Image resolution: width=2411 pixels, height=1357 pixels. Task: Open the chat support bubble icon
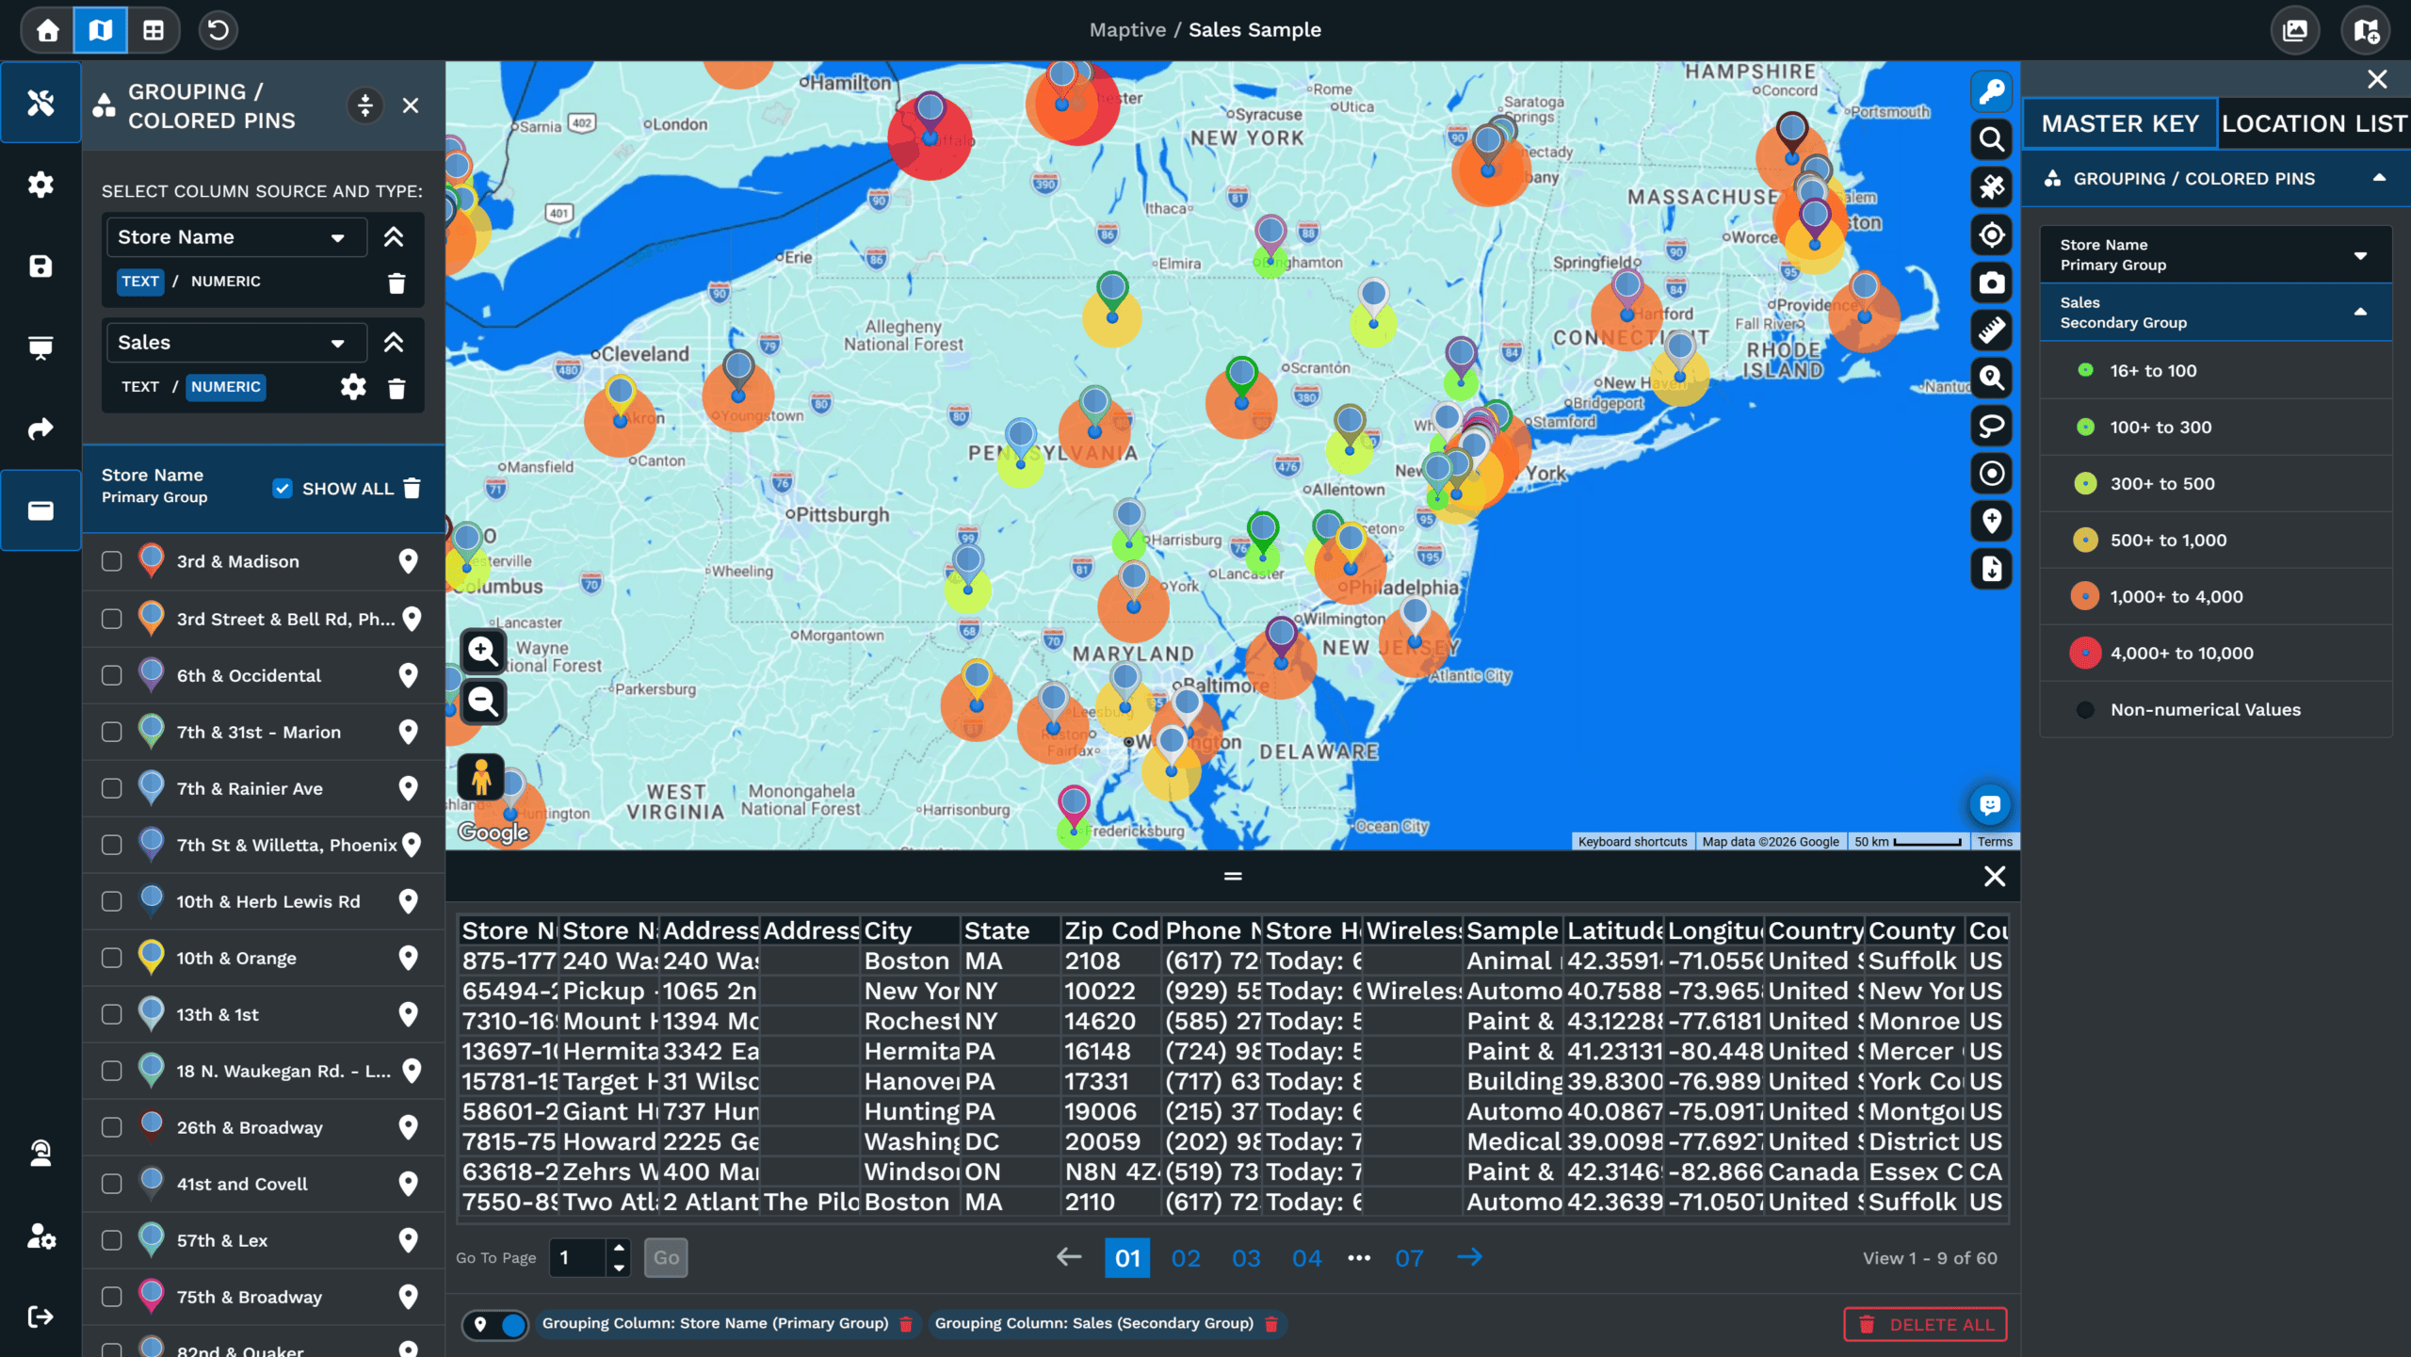[x=1990, y=805]
